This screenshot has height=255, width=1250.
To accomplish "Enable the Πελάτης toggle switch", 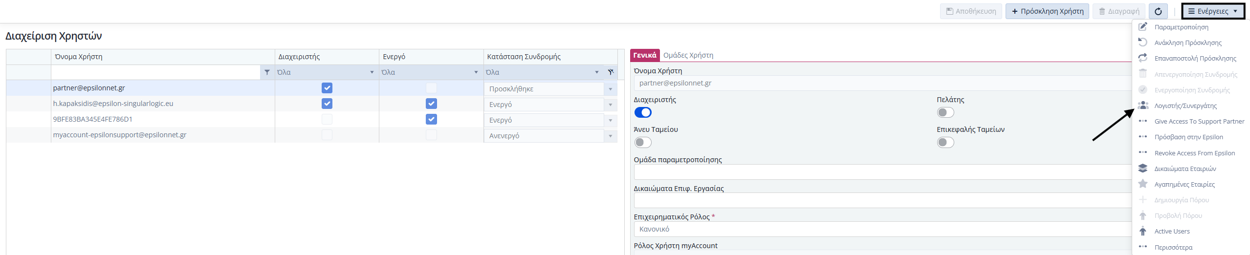I will click(945, 113).
